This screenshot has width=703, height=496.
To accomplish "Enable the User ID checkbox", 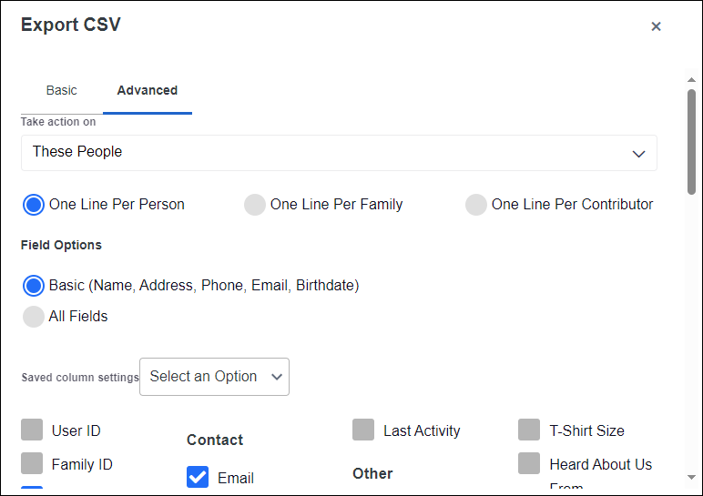I will tap(32, 430).
